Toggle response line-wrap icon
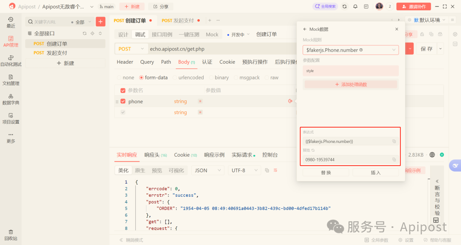Screen dimensions: 461x245 [x=275, y=170]
